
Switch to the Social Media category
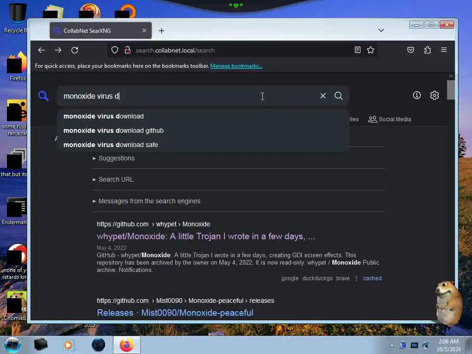pyautogui.click(x=389, y=119)
